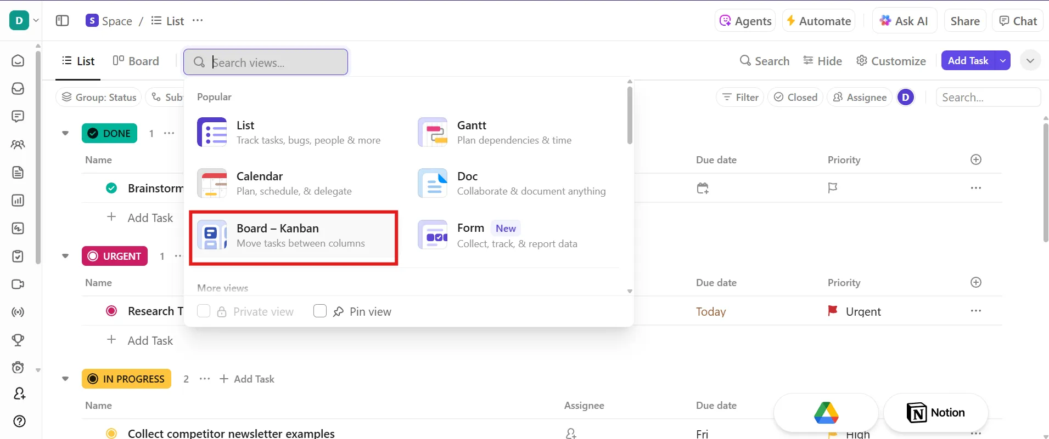The width and height of the screenshot is (1049, 439).
Task: Open Customize settings
Action: pos(891,61)
